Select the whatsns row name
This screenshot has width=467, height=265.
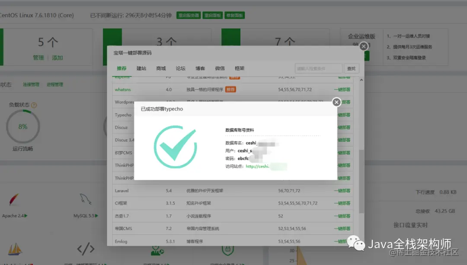click(x=123, y=89)
